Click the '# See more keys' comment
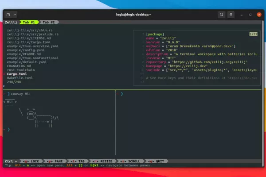266x177 pixels. [x=202, y=78]
